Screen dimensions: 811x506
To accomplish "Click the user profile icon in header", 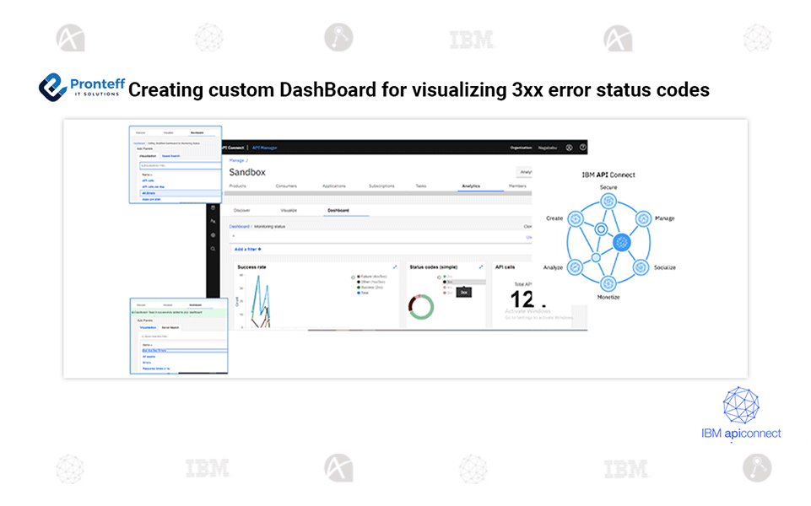I will coord(570,148).
